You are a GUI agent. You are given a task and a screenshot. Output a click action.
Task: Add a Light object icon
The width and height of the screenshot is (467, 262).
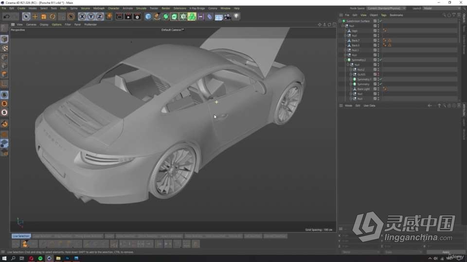pos(236,16)
